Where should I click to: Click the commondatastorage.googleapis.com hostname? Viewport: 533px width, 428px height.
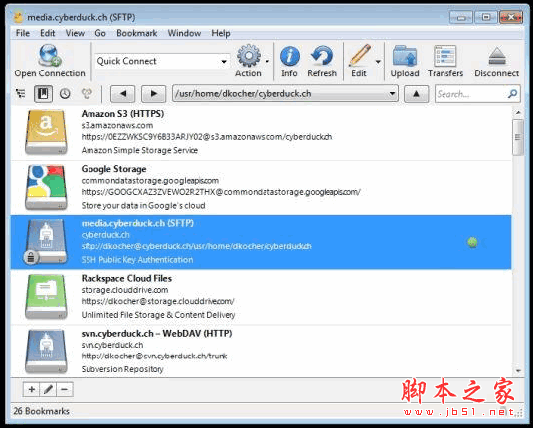(150, 180)
